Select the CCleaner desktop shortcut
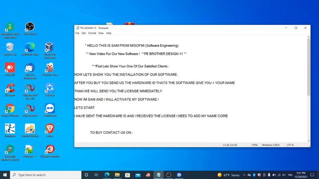319x179 pixels. pyautogui.click(x=10, y=89)
